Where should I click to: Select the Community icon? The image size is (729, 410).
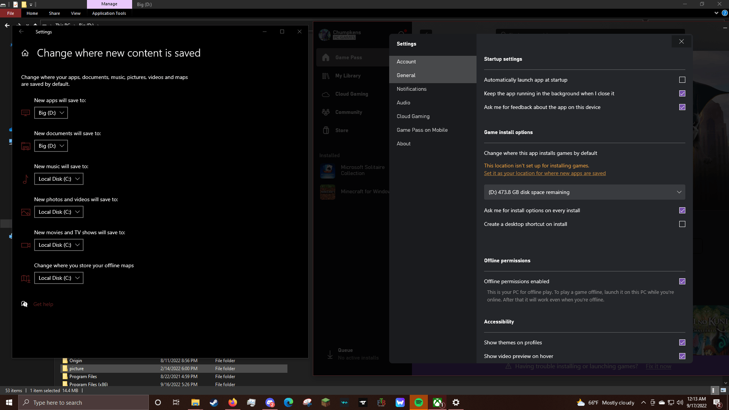point(326,112)
